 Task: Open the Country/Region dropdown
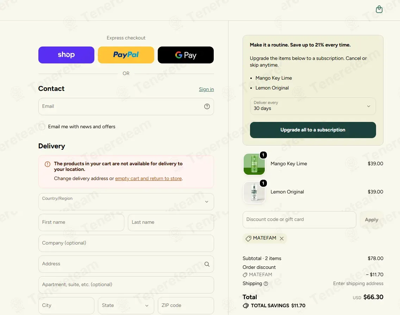coord(126,202)
